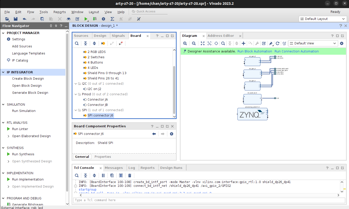Zoom out of the block diagram

point(194,43)
